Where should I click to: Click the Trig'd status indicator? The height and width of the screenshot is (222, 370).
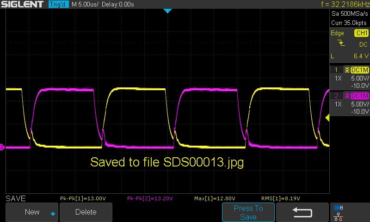pyautogui.click(x=59, y=4)
